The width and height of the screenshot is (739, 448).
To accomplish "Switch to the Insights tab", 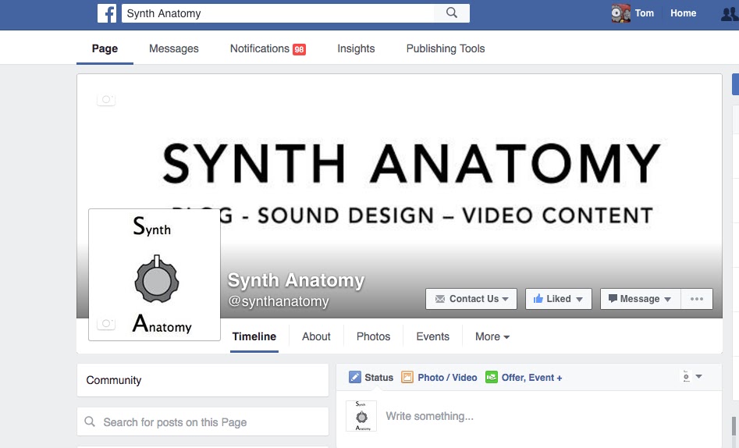I will [x=356, y=48].
